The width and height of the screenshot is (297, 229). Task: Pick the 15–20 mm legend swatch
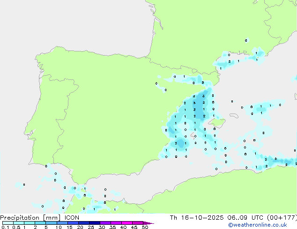click(73, 223)
